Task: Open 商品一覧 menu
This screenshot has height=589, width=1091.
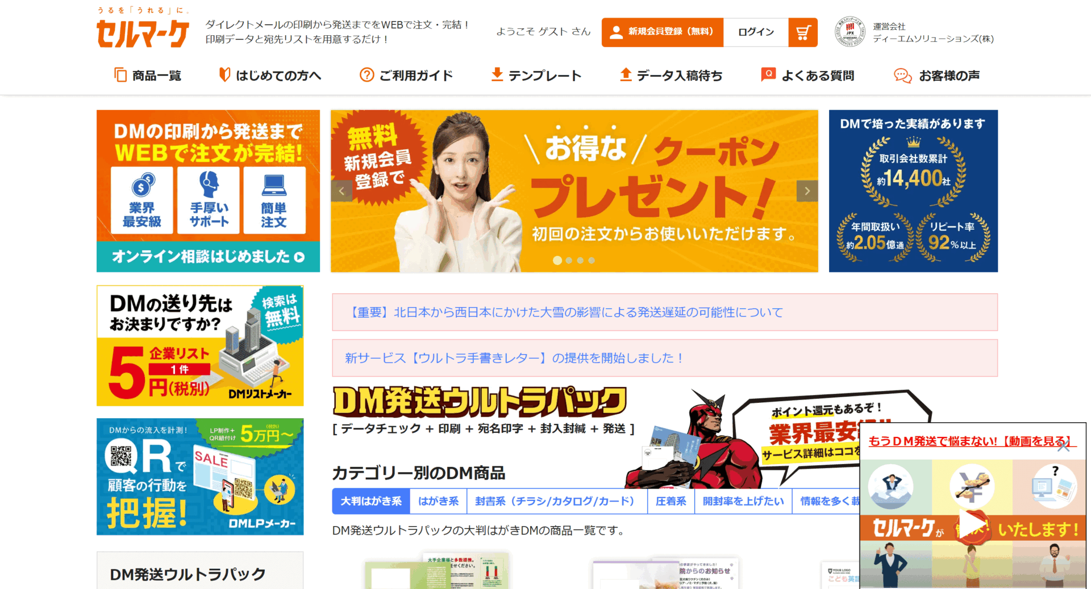Action: [x=148, y=75]
